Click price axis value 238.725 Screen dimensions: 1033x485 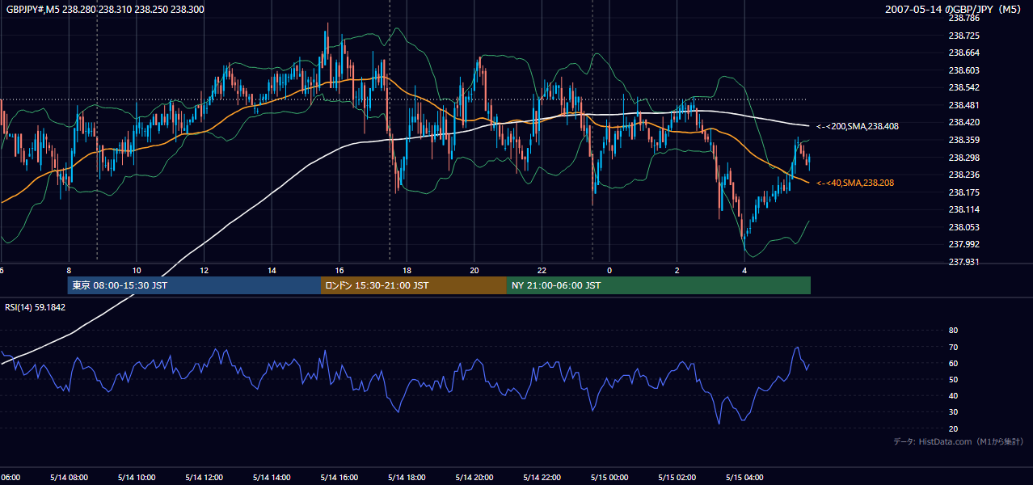[963, 36]
